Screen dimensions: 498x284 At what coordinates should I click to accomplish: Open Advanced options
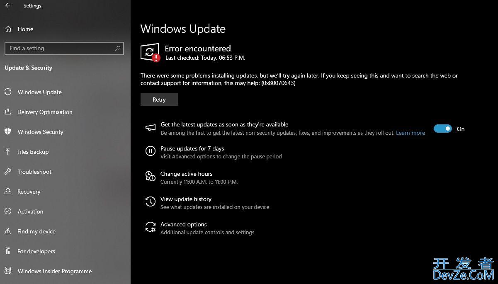pyautogui.click(x=184, y=224)
